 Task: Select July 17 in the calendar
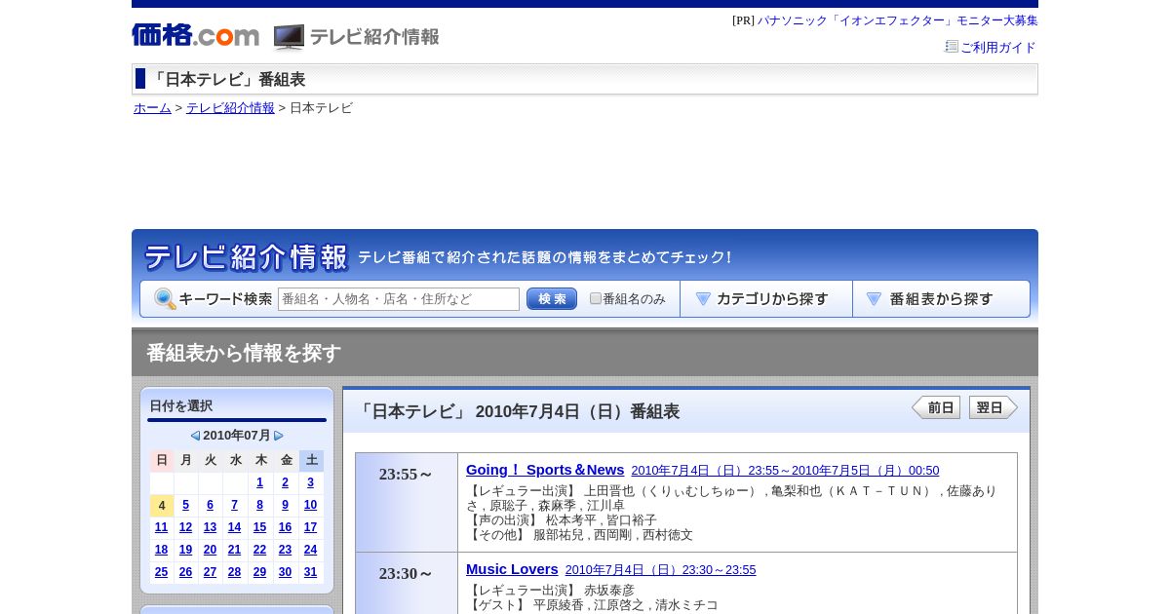(x=310, y=527)
